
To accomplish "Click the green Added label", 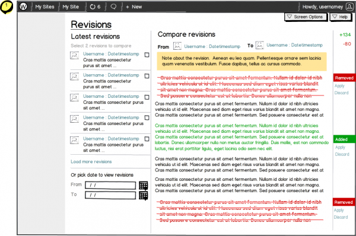I will click(344, 139).
